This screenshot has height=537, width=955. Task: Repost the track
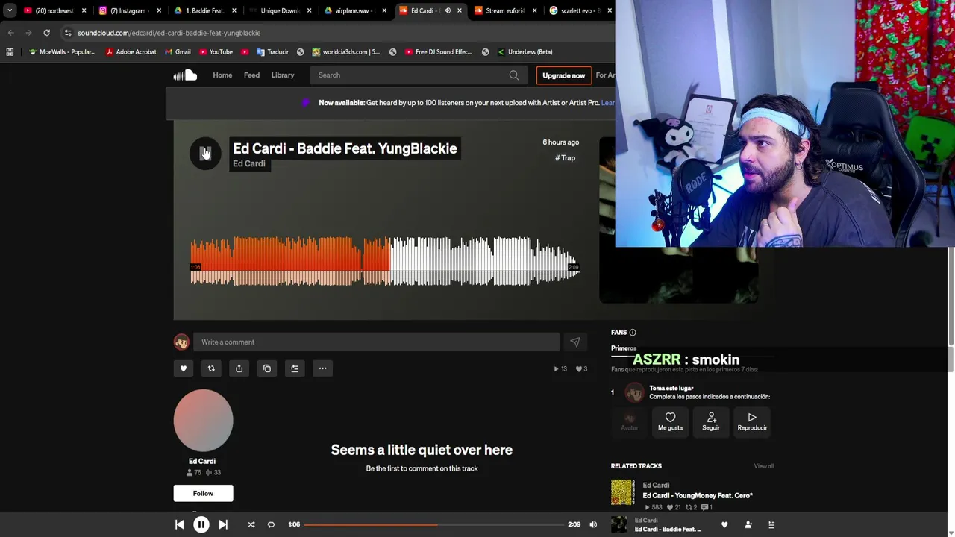(x=211, y=368)
